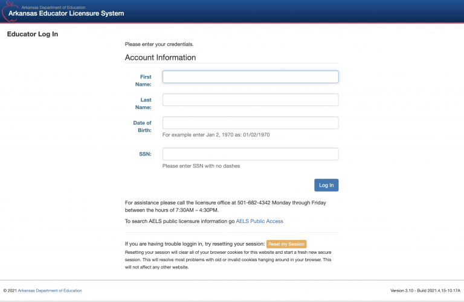Click 'Arkansas Department of Education' header subtitle

[x=53, y=7]
